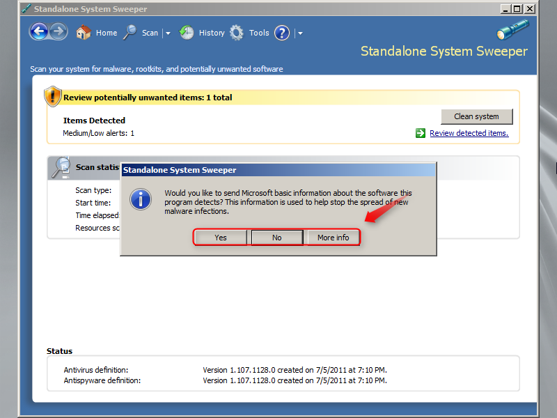
Task: Click the Back navigation arrow
Action: (40, 31)
